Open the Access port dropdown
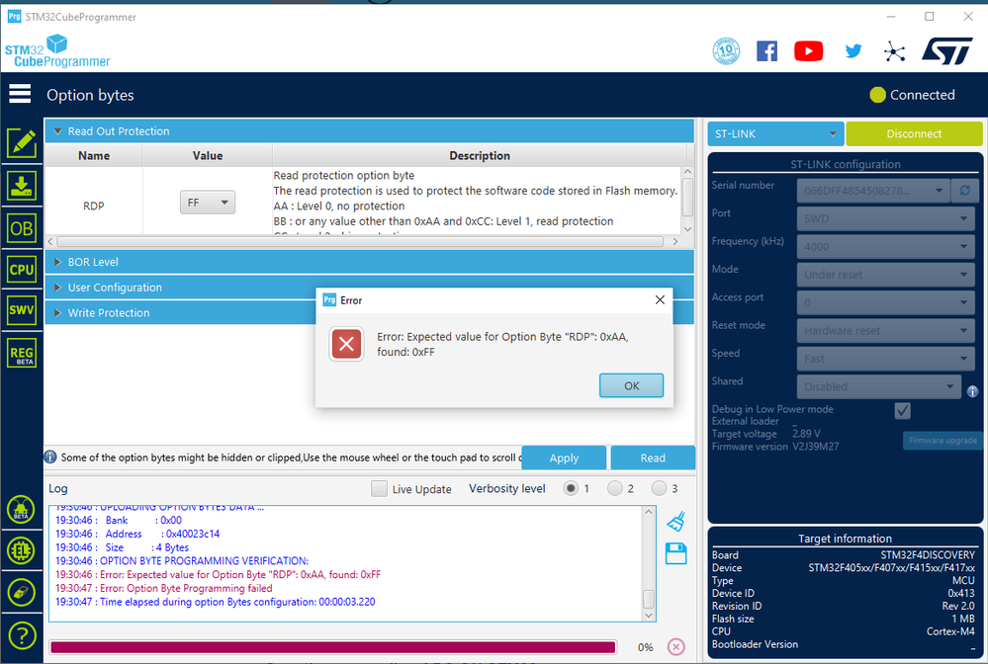 (x=885, y=302)
